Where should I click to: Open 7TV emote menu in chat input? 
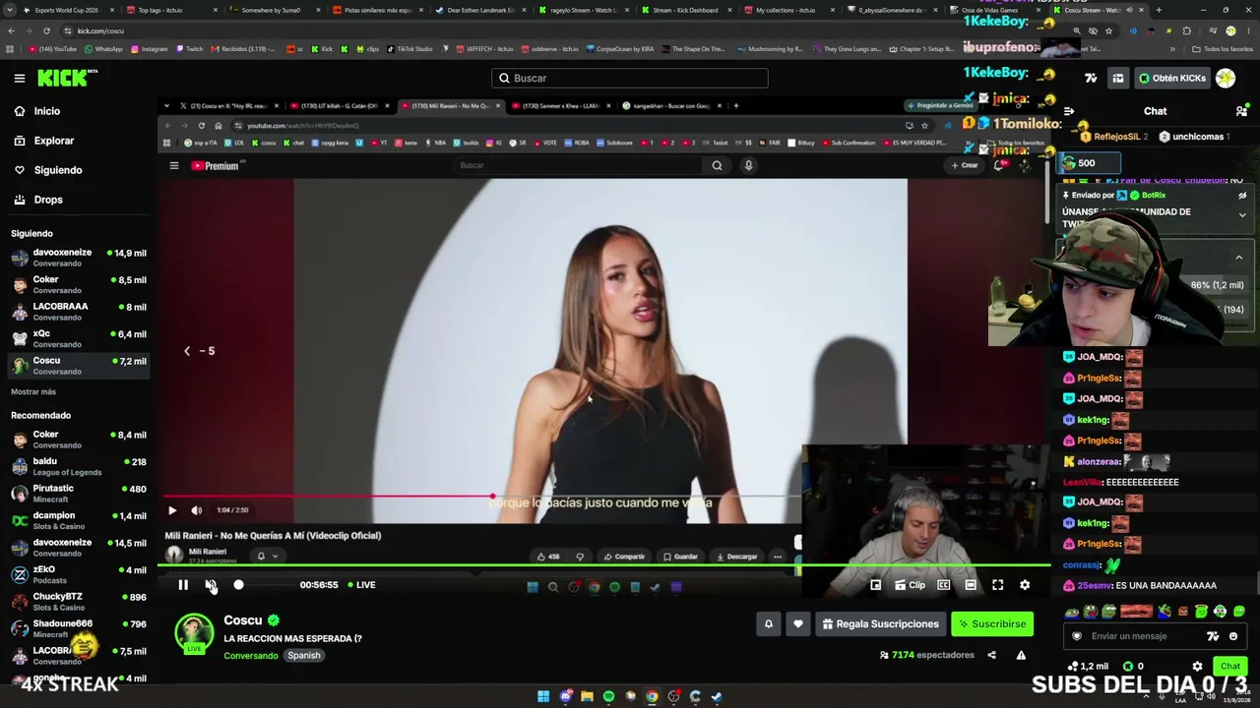(x=1213, y=636)
